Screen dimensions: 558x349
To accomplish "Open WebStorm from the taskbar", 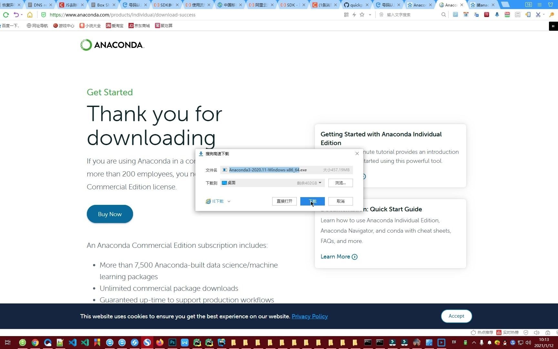I will click(x=222, y=343).
